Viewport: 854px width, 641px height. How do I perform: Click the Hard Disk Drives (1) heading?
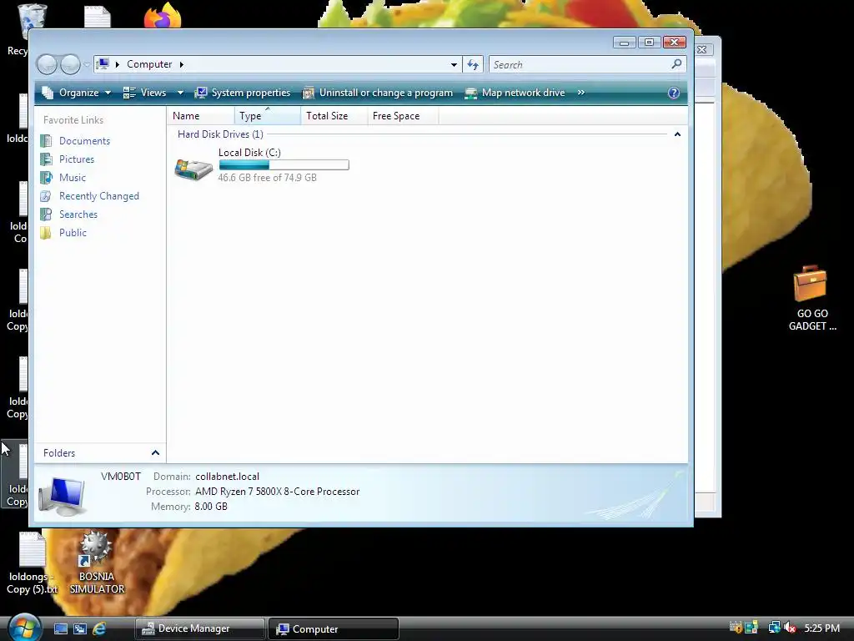[x=220, y=134]
